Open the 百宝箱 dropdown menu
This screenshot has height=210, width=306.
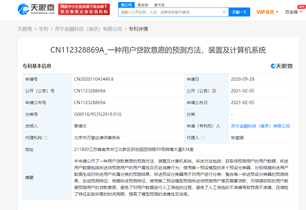pos(293,12)
